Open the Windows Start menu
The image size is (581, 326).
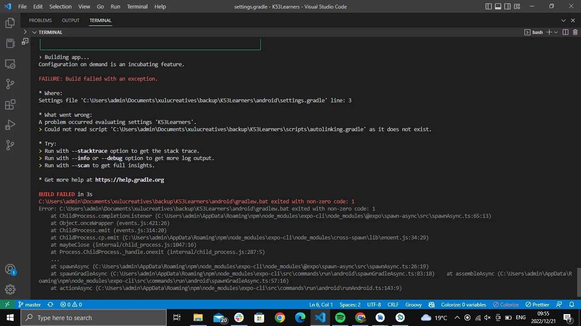pyautogui.click(x=10, y=318)
